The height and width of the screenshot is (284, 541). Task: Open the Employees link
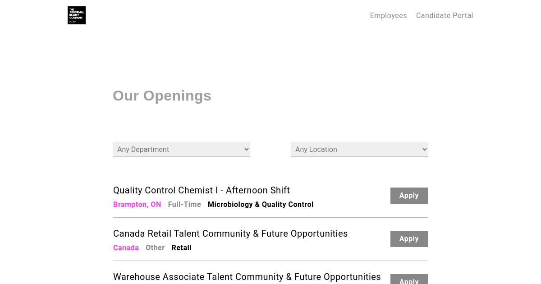pyautogui.click(x=388, y=15)
